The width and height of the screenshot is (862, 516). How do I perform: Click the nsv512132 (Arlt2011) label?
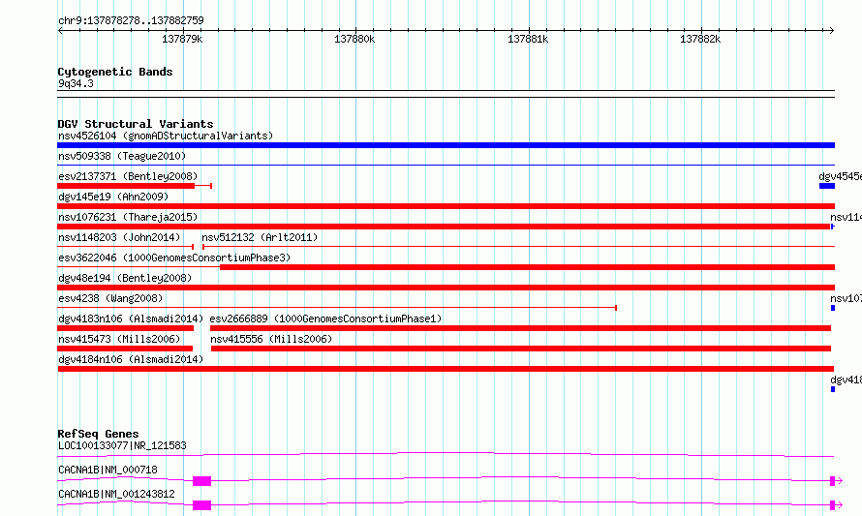(x=260, y=237)
